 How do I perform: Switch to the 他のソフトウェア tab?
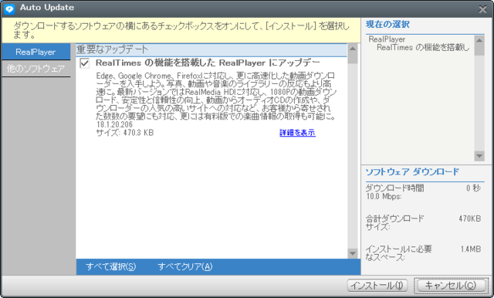36,69
